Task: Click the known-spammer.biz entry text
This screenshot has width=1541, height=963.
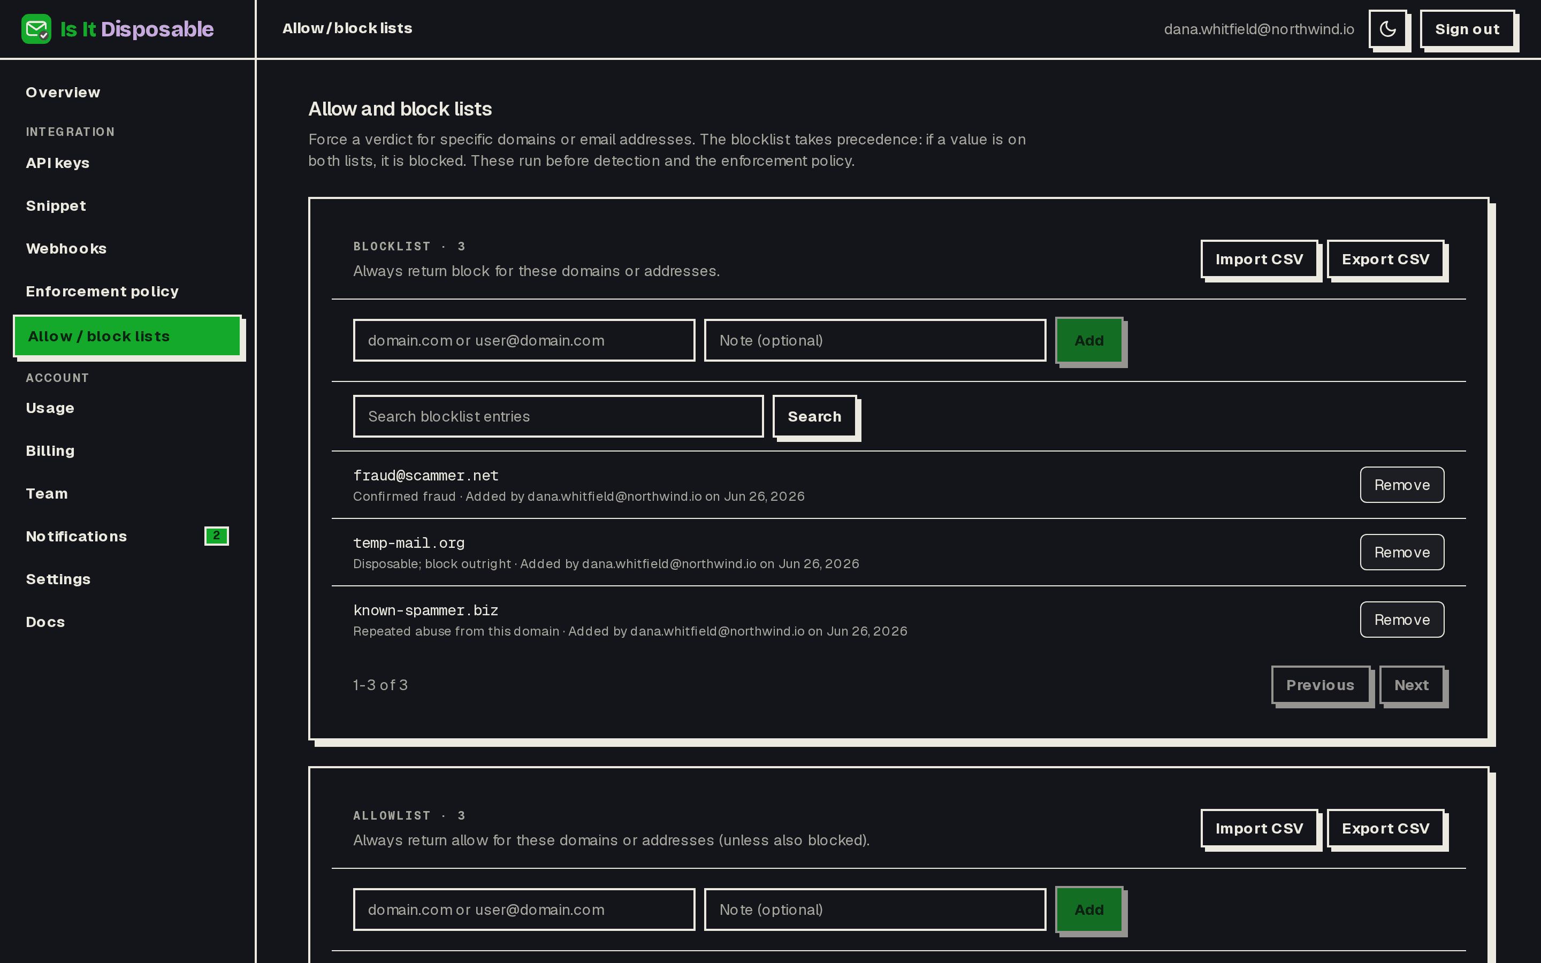Action: tap(426, 610)
